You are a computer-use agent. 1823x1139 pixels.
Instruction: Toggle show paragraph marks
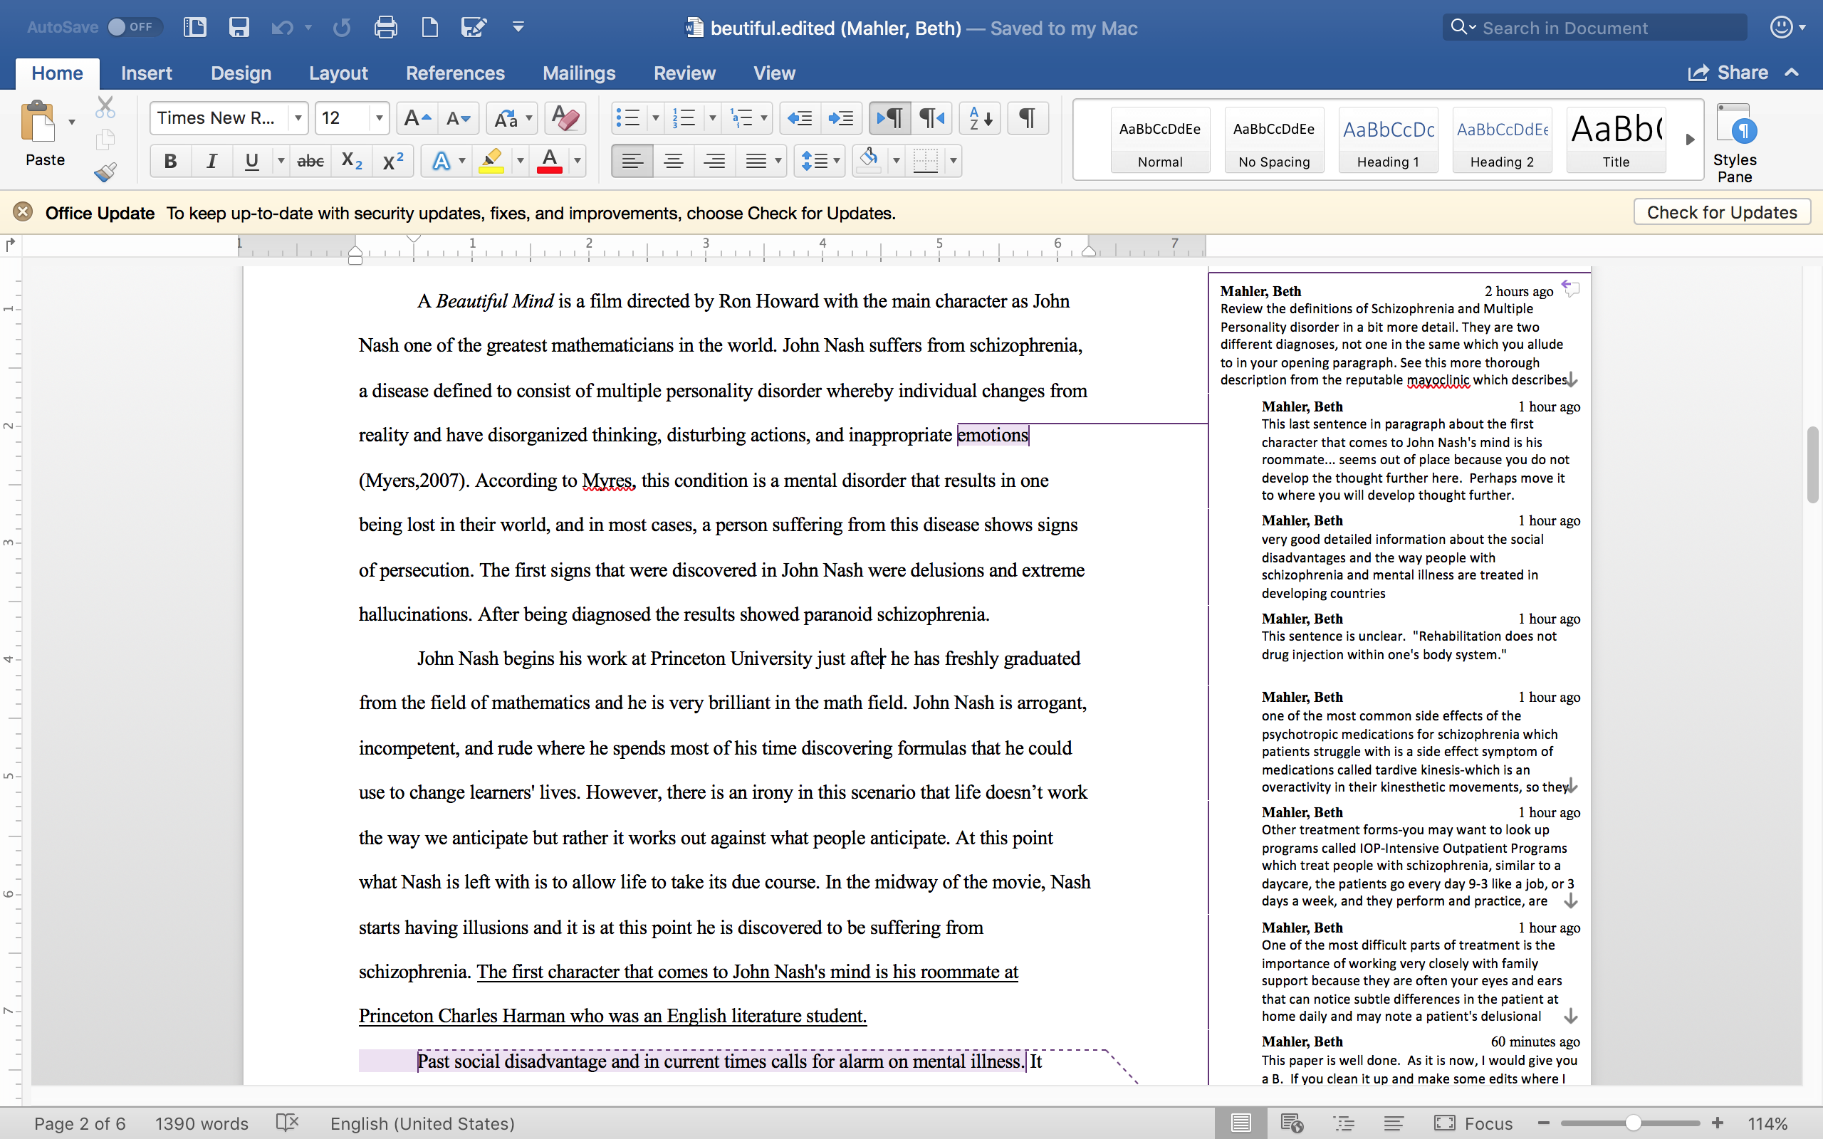click(x=1027, y=118)
